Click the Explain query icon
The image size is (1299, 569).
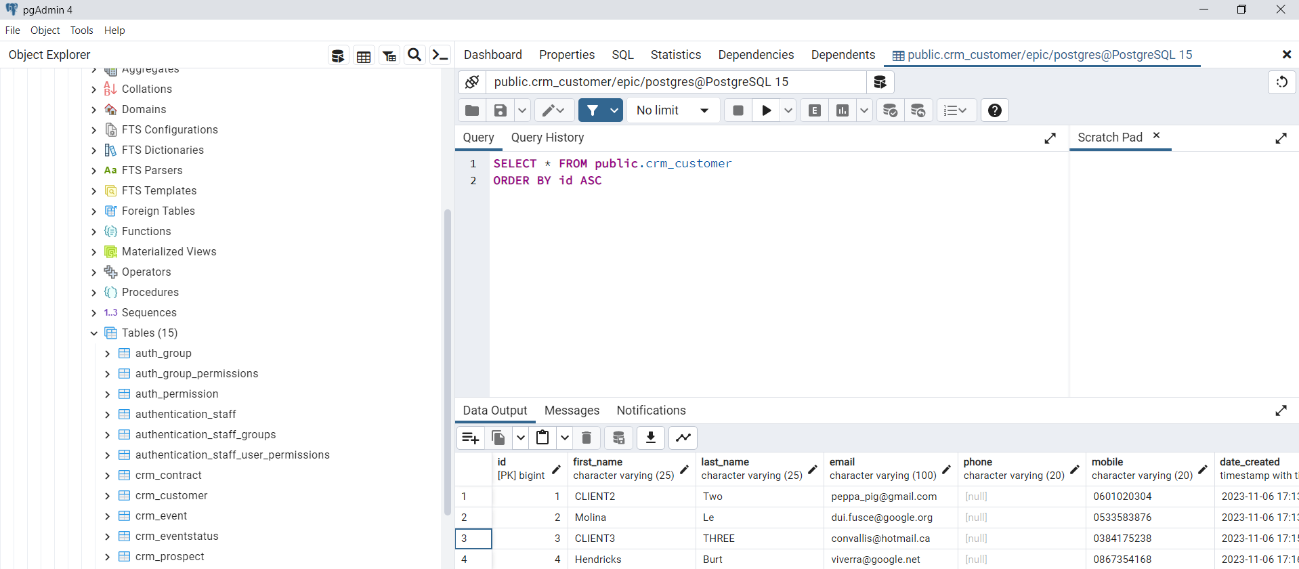click(815, 110)
